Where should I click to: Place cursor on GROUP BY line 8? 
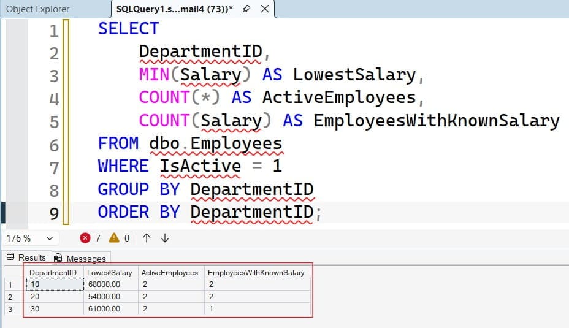tap(205, 189)
